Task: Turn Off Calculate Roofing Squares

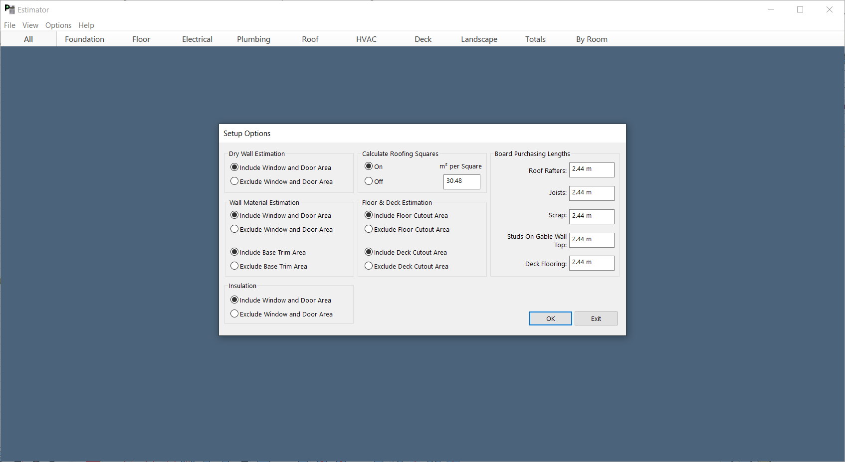Action: (x=369, y=181)
